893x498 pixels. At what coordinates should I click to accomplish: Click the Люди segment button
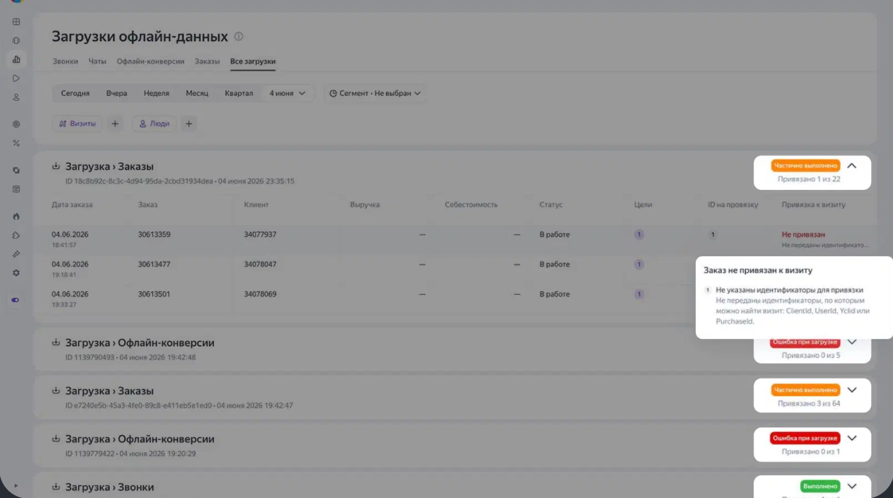[154, 124]
